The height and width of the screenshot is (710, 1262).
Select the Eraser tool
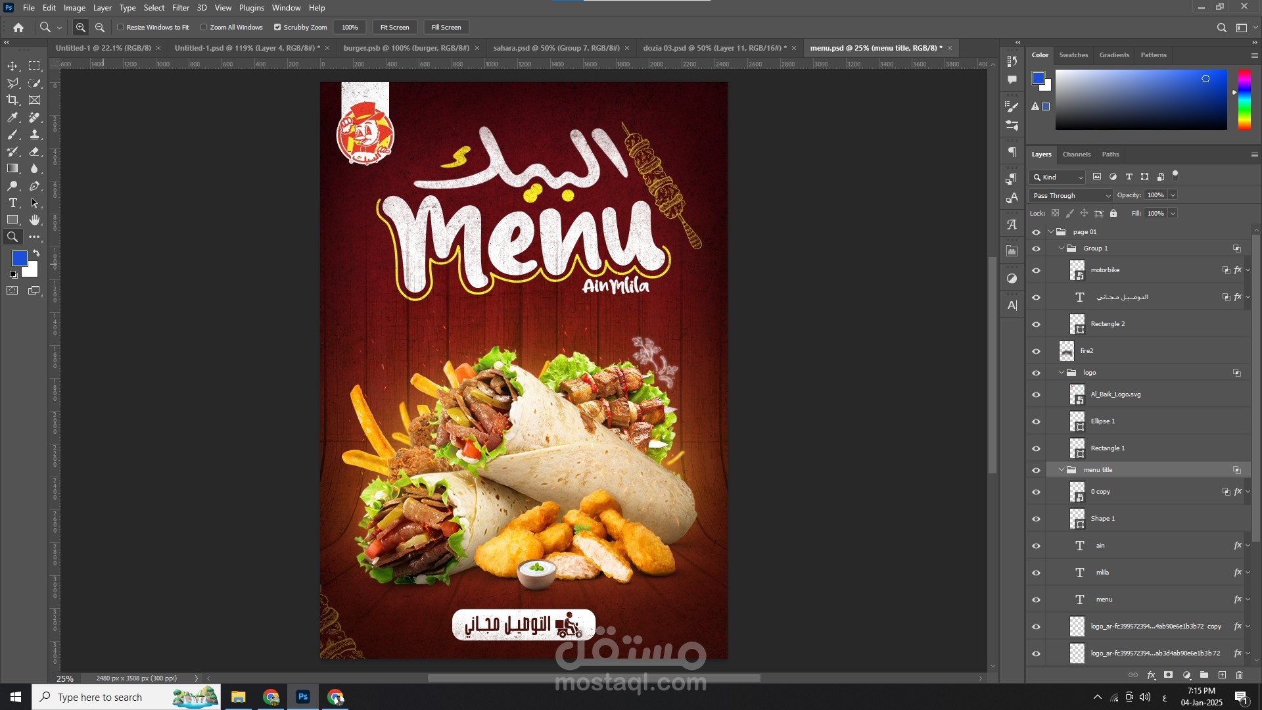(35, 151)
